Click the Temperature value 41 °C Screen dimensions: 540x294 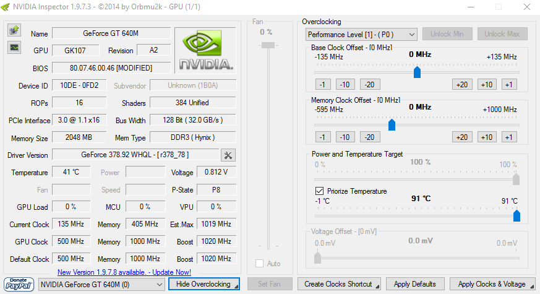(71, 172)
